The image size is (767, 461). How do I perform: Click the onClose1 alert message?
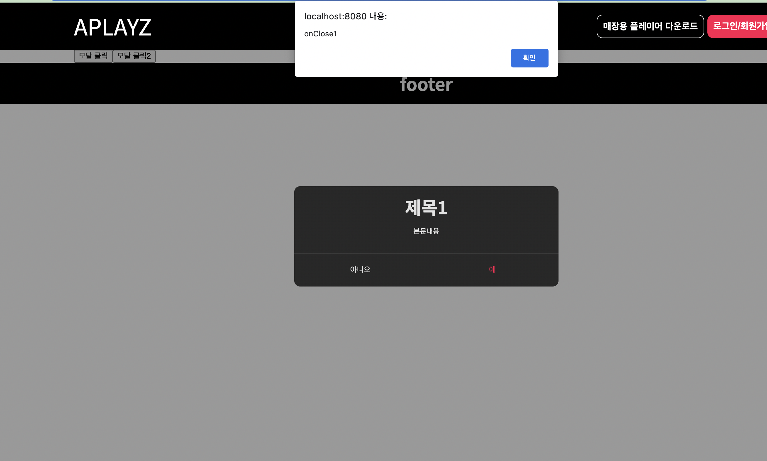pyautogui.click(x=320, y=34)
